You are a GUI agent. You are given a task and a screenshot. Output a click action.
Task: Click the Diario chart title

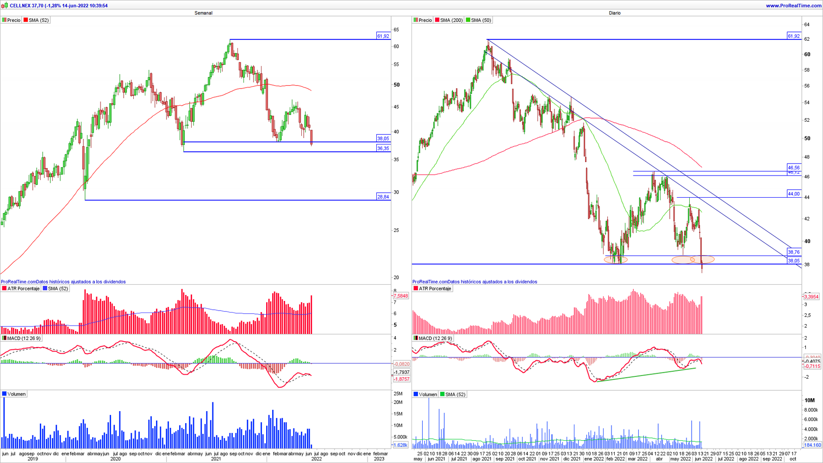coord(615,13)
